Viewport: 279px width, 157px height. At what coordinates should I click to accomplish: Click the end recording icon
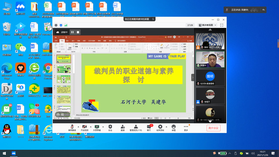(x=160, y=128)
